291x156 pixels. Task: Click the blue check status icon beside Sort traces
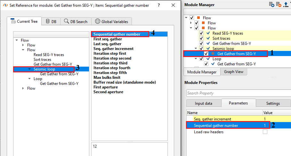tap(208, 38)
